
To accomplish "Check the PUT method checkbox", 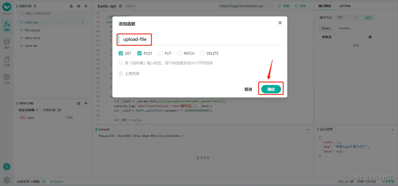I will 161,53.
